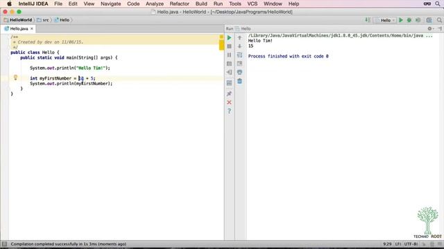Click the Print console output icon
This screenshot has height=249, width=444.
239,72
